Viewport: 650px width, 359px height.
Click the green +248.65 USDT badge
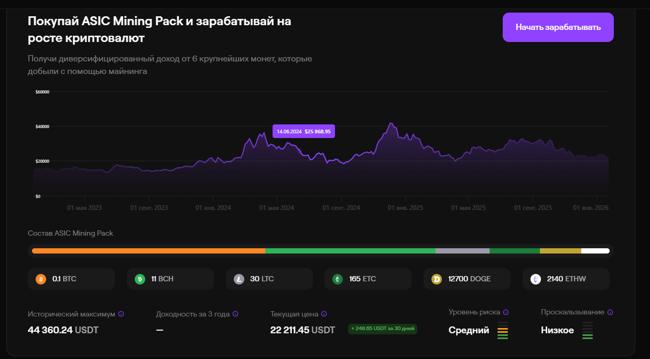coord(383,329)
